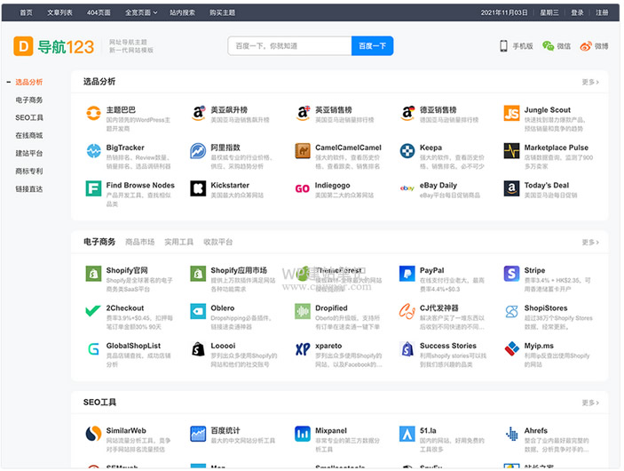Open the Kickstarter icon
Screen dimensions: 624x471
click(198, 188)
